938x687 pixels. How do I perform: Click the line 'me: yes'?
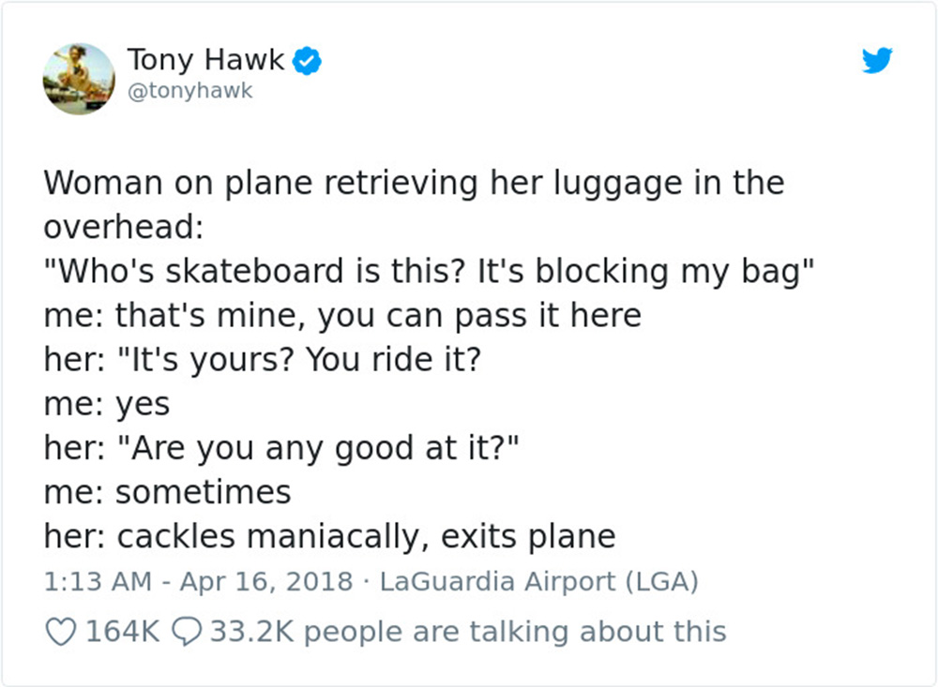(107, 405)
